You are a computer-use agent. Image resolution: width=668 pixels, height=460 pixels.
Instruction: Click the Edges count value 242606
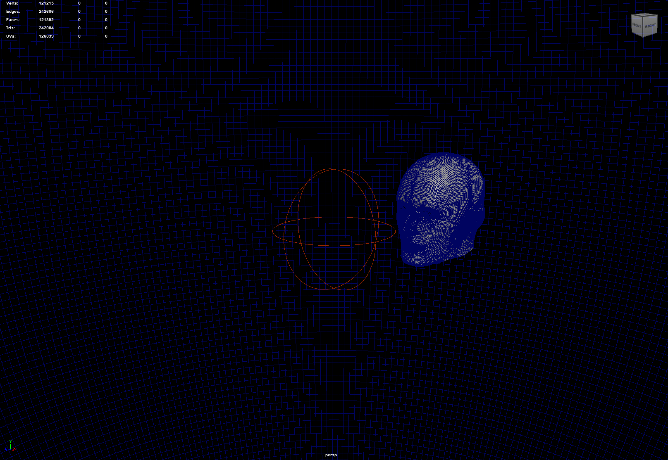[x=46, y=12]
